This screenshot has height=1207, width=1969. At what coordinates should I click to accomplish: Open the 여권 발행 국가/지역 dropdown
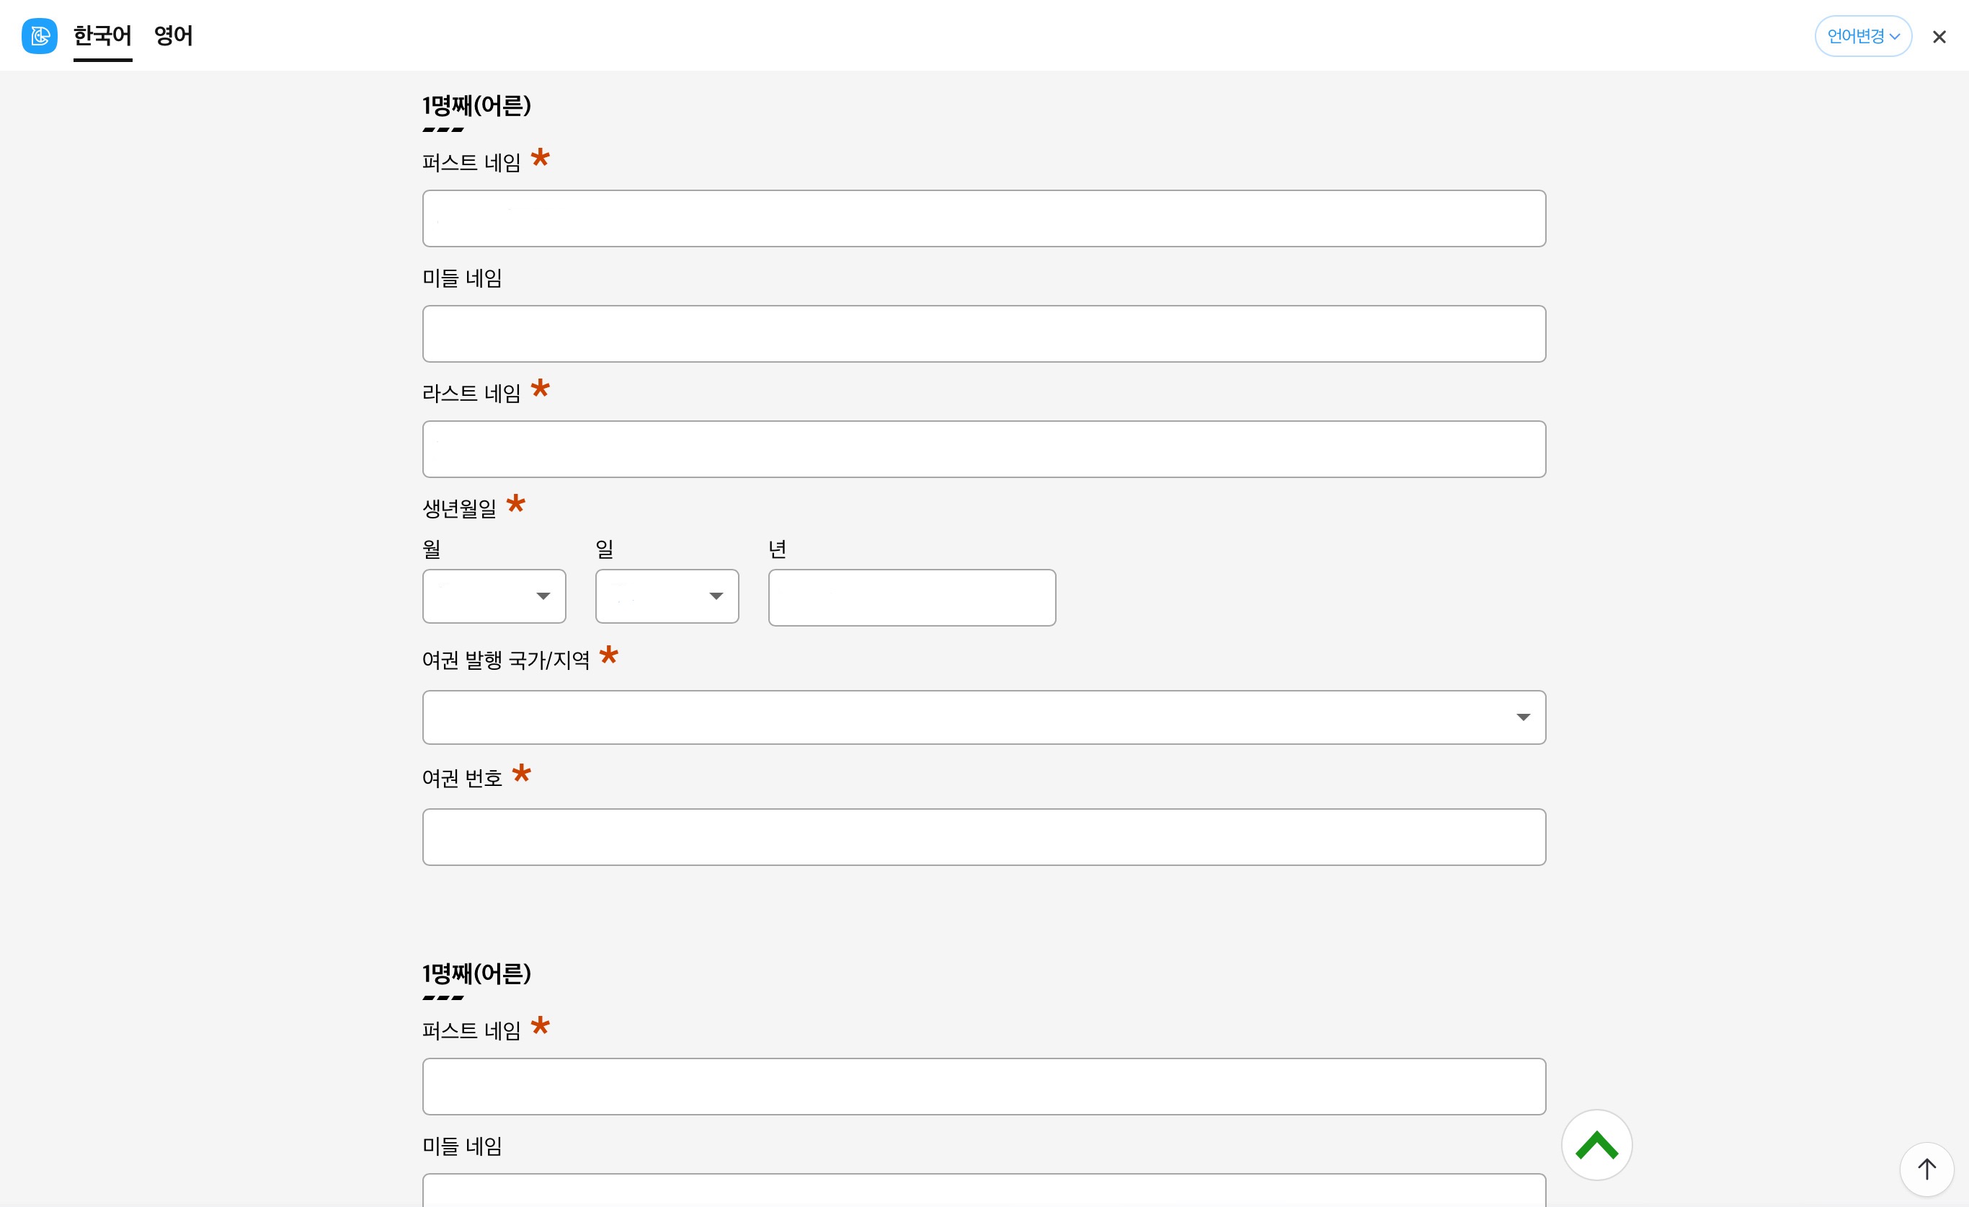(x=984, y=717)
